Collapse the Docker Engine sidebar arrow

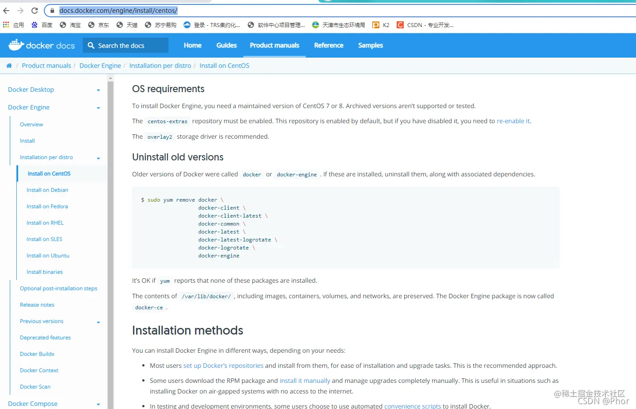(98, 108)
